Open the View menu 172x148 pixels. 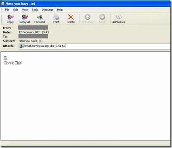pyautogui.click(x=25, y=10)
